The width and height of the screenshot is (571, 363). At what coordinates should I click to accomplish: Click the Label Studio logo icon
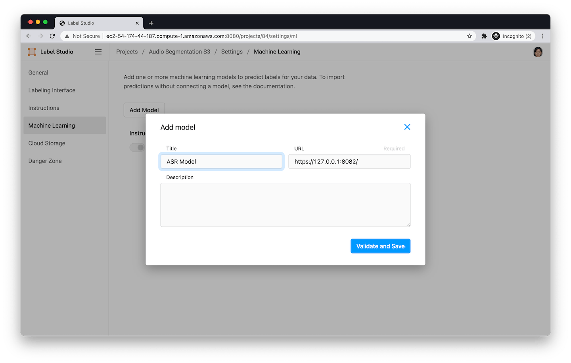(32, 52)
